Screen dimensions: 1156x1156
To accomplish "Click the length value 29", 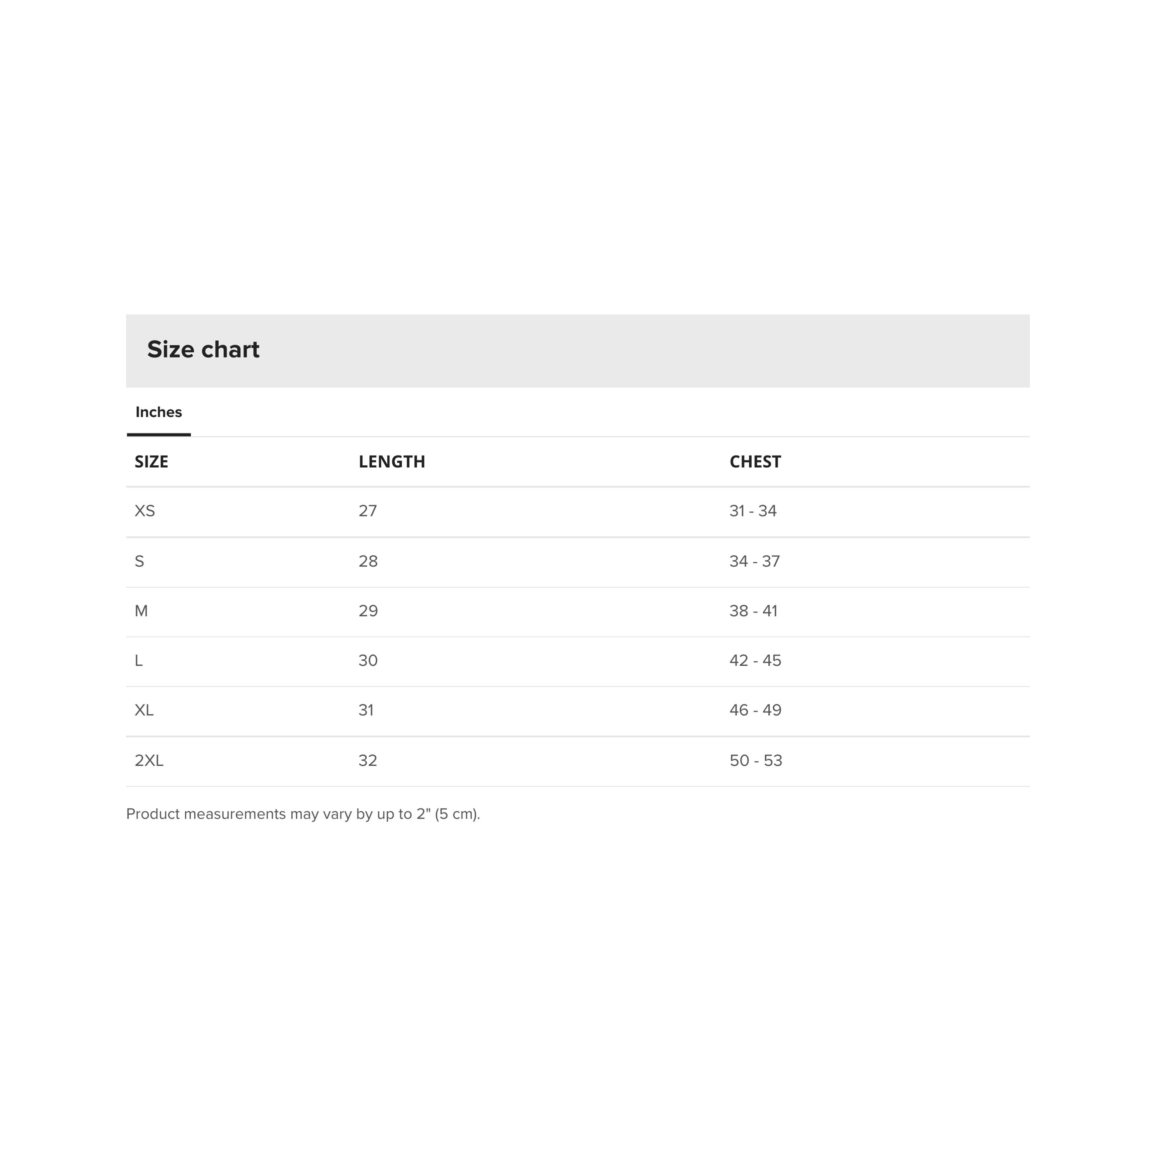I will (368, 611).
